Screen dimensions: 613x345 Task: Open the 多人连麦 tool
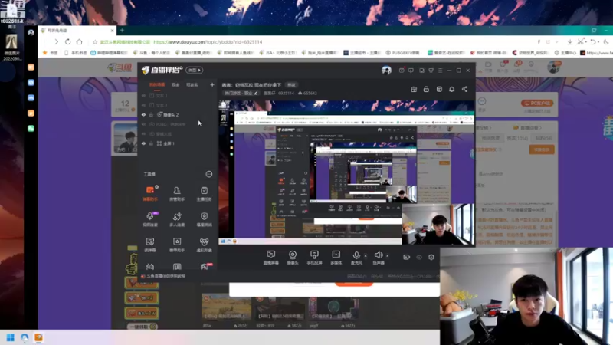point(177,219)
